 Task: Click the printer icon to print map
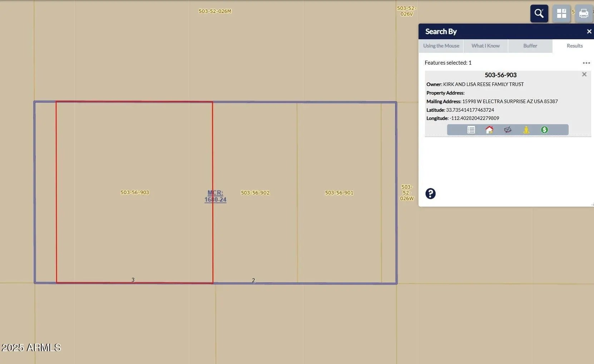pyautogui.click(x=584, y=14)
